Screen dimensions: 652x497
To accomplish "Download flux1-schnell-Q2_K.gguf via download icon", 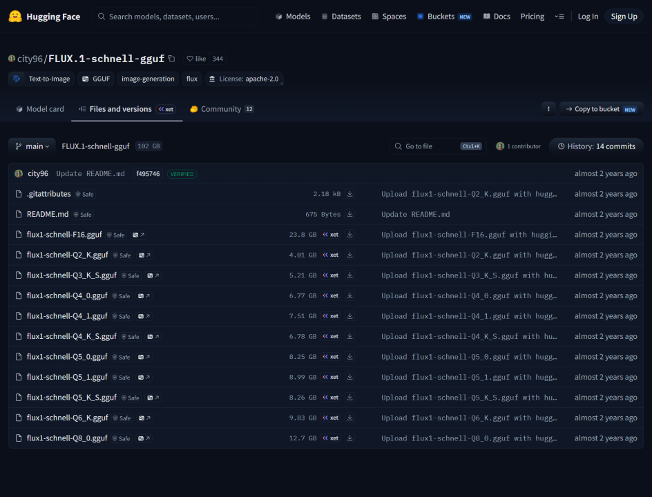I will (350, 255).
